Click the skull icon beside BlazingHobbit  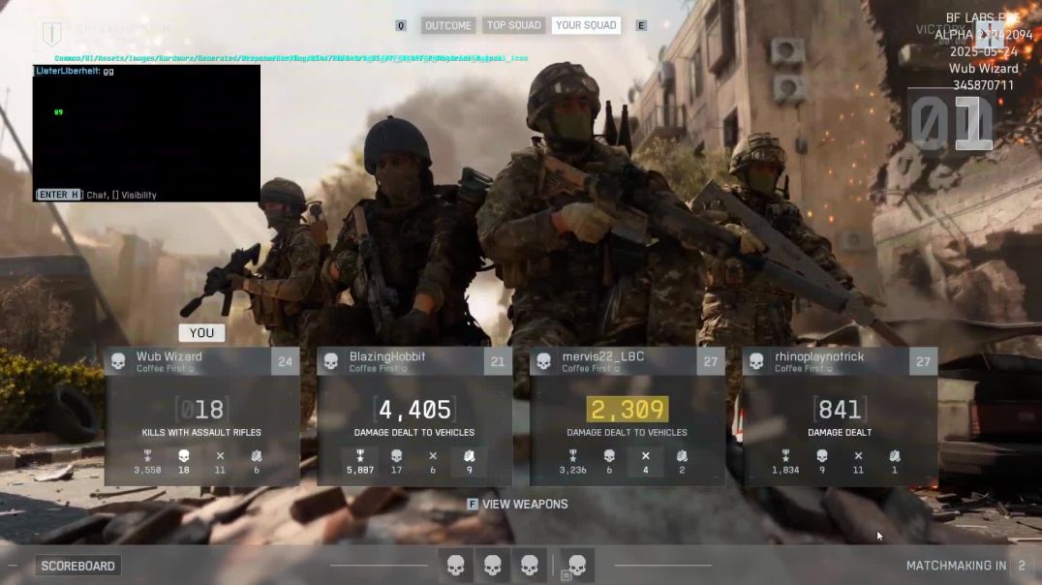[331, 361]
